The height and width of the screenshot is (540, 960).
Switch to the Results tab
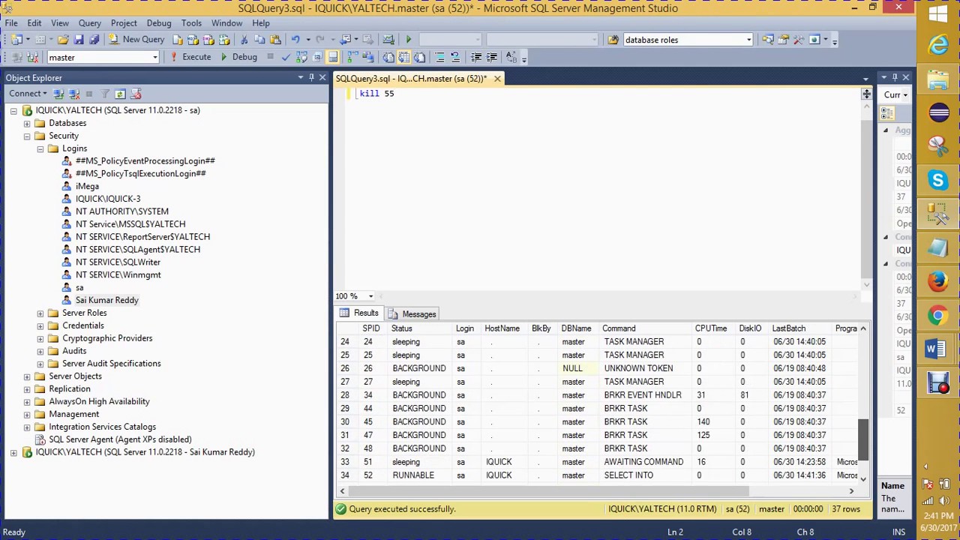point(358,313)
